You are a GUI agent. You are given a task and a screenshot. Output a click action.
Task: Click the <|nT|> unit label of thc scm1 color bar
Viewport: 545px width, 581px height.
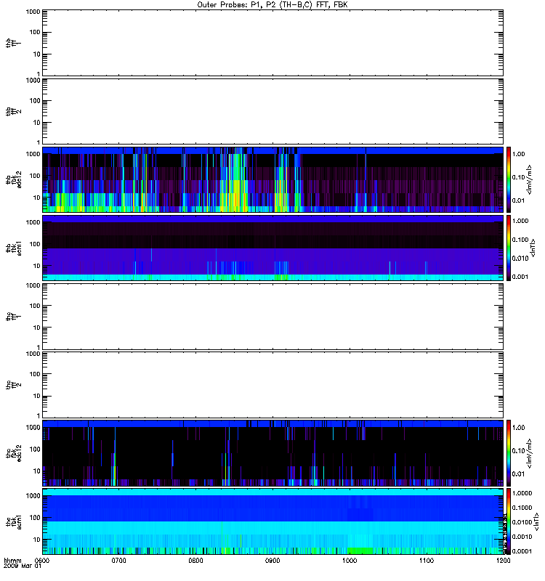(536, 521)
